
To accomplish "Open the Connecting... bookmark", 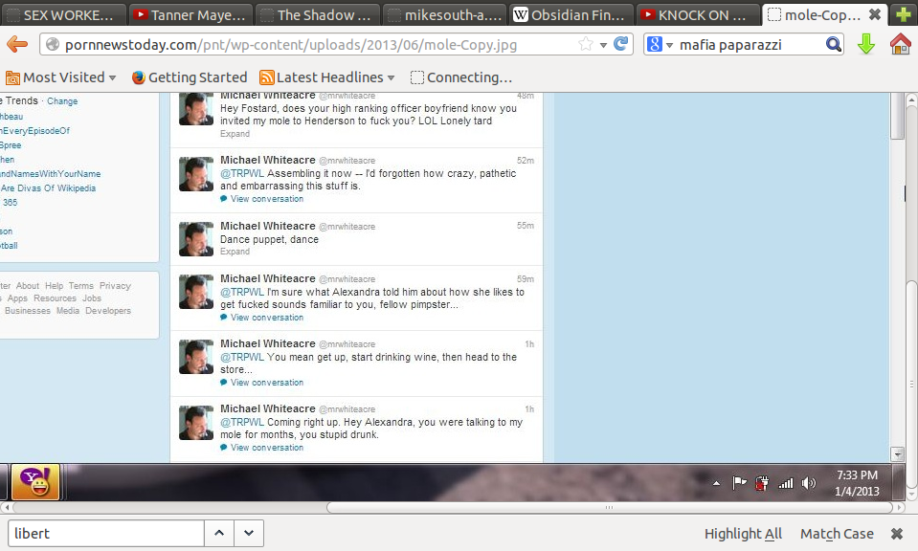I will [461, 77].
